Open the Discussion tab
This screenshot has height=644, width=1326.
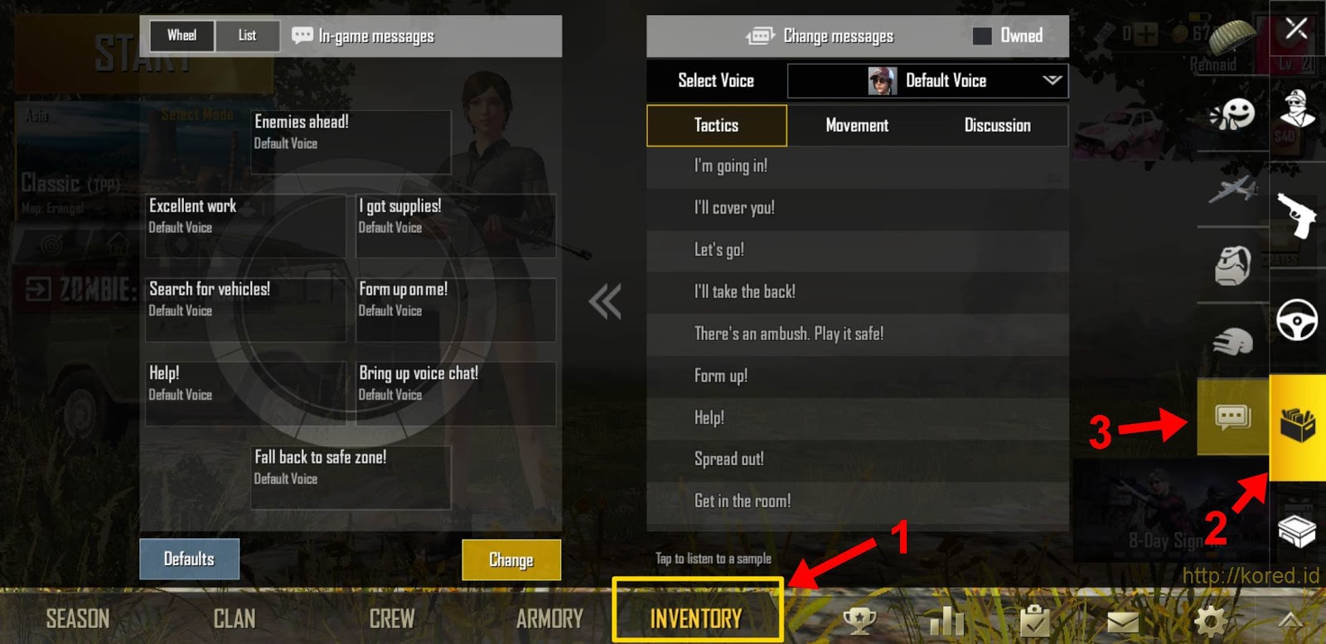point(997,126)
